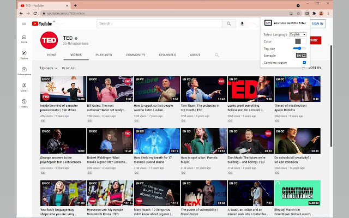
Task: Reload the page with the refresh icon
Action: click(x=35, y=13)
